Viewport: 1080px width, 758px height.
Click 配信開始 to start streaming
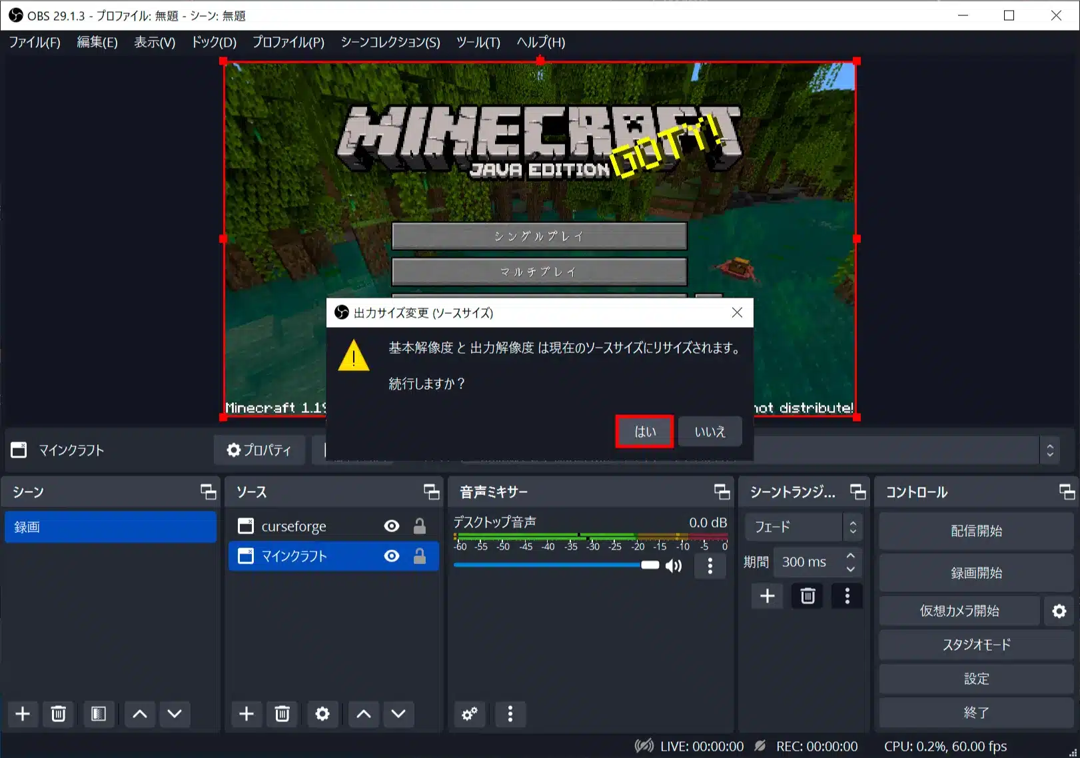click(976, 531)
